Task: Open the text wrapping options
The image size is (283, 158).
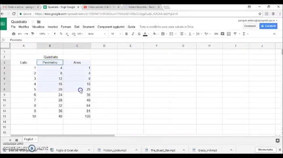Action: coord(198,34)
